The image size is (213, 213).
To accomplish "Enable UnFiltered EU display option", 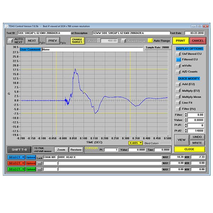I will click(178, 54).
